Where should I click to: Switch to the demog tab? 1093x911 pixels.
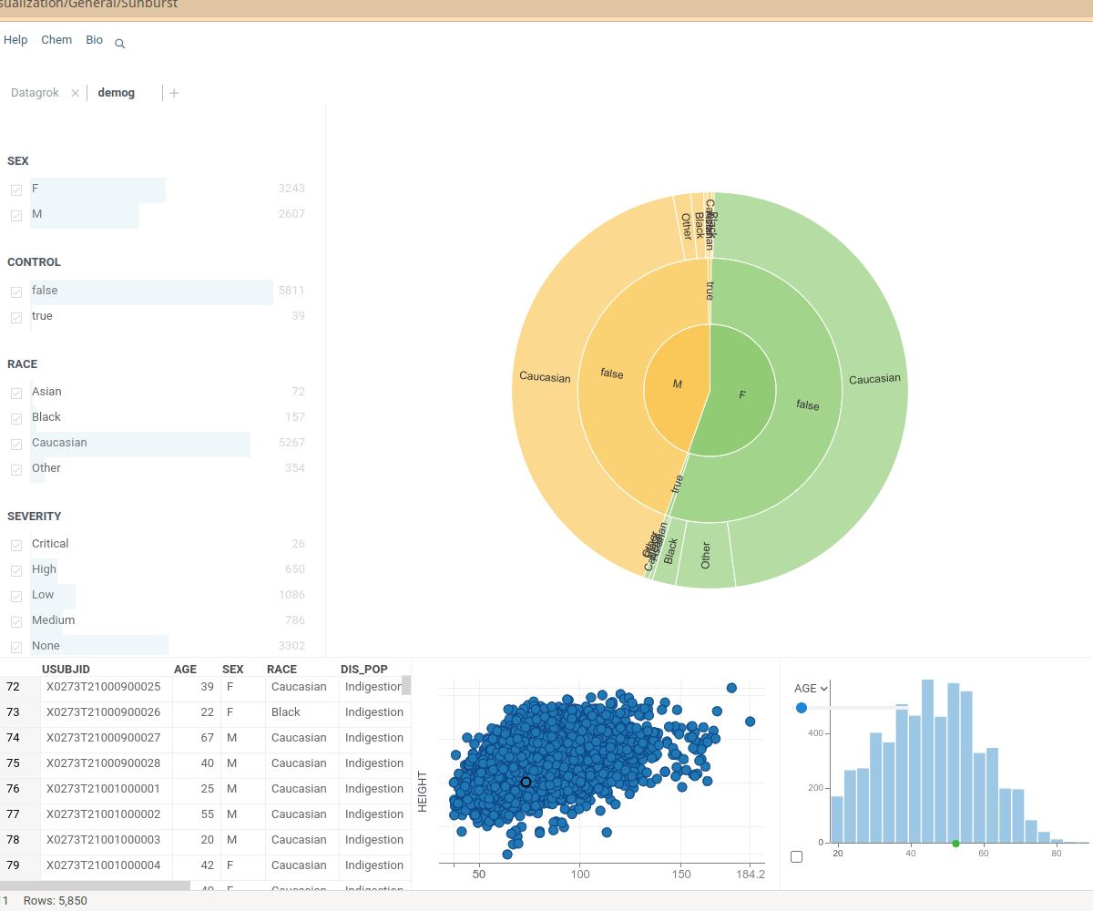[x=117, y=93]
